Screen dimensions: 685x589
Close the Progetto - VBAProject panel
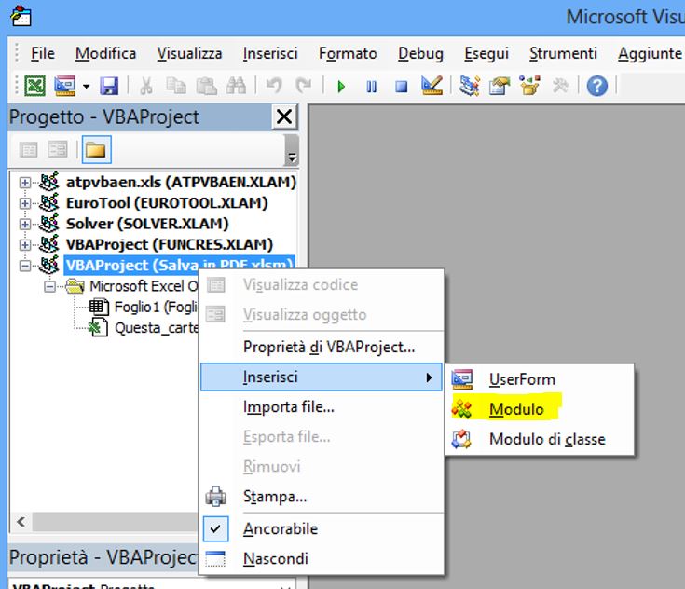point(284,116)
